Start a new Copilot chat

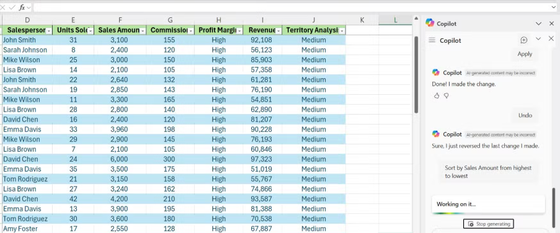coord(523,40)
